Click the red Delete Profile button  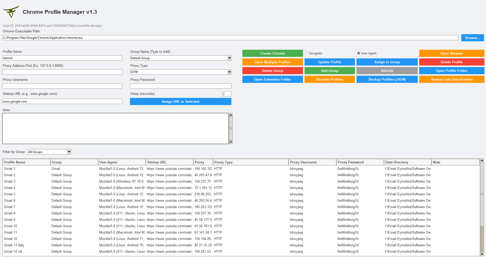452,62
